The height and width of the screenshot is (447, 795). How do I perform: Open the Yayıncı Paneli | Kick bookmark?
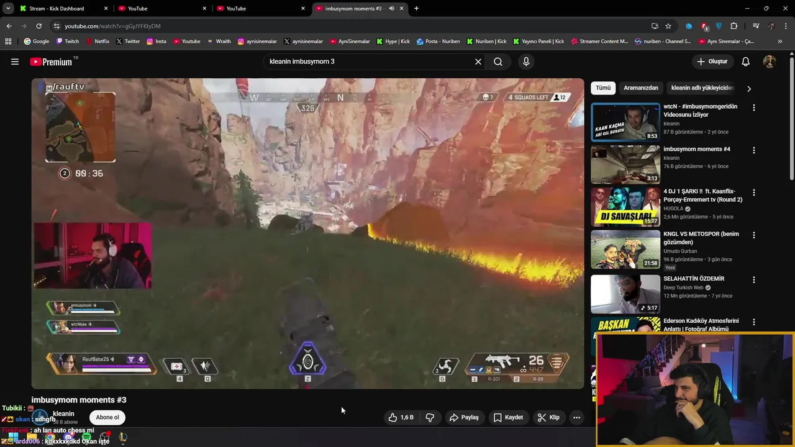pyautogui.click(x=538, y=42)
